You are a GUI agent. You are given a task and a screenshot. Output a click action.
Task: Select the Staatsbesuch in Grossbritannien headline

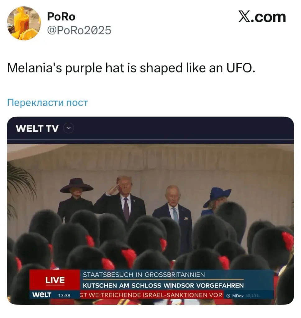point(144,275)
